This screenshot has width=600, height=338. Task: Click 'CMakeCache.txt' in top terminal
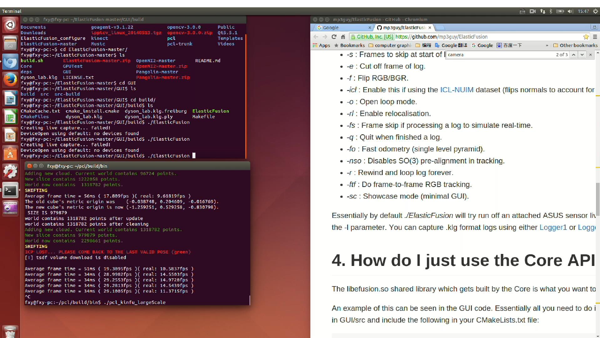(40, 111)
